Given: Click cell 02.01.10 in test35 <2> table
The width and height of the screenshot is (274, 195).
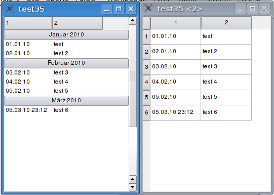Looking at the screenshot, I should point(176,52).
